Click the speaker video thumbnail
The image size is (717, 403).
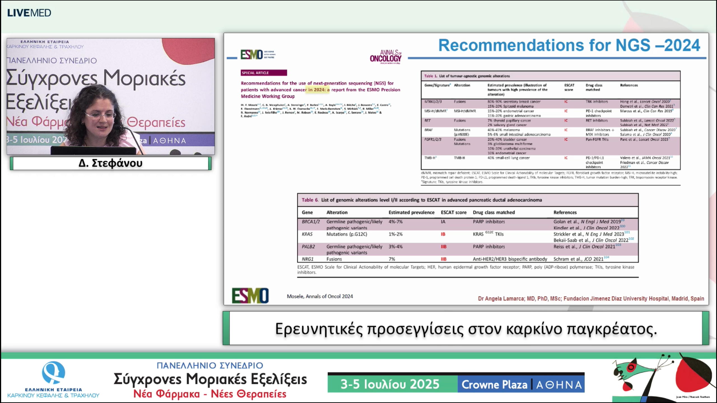[x=111, y=96]
